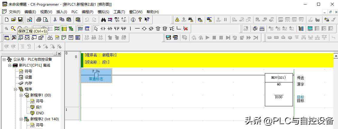Collapse the 新PLC1[CP1L] tree node
The height and width of the screenshot is (129, 338).
(x=10, y=65)
